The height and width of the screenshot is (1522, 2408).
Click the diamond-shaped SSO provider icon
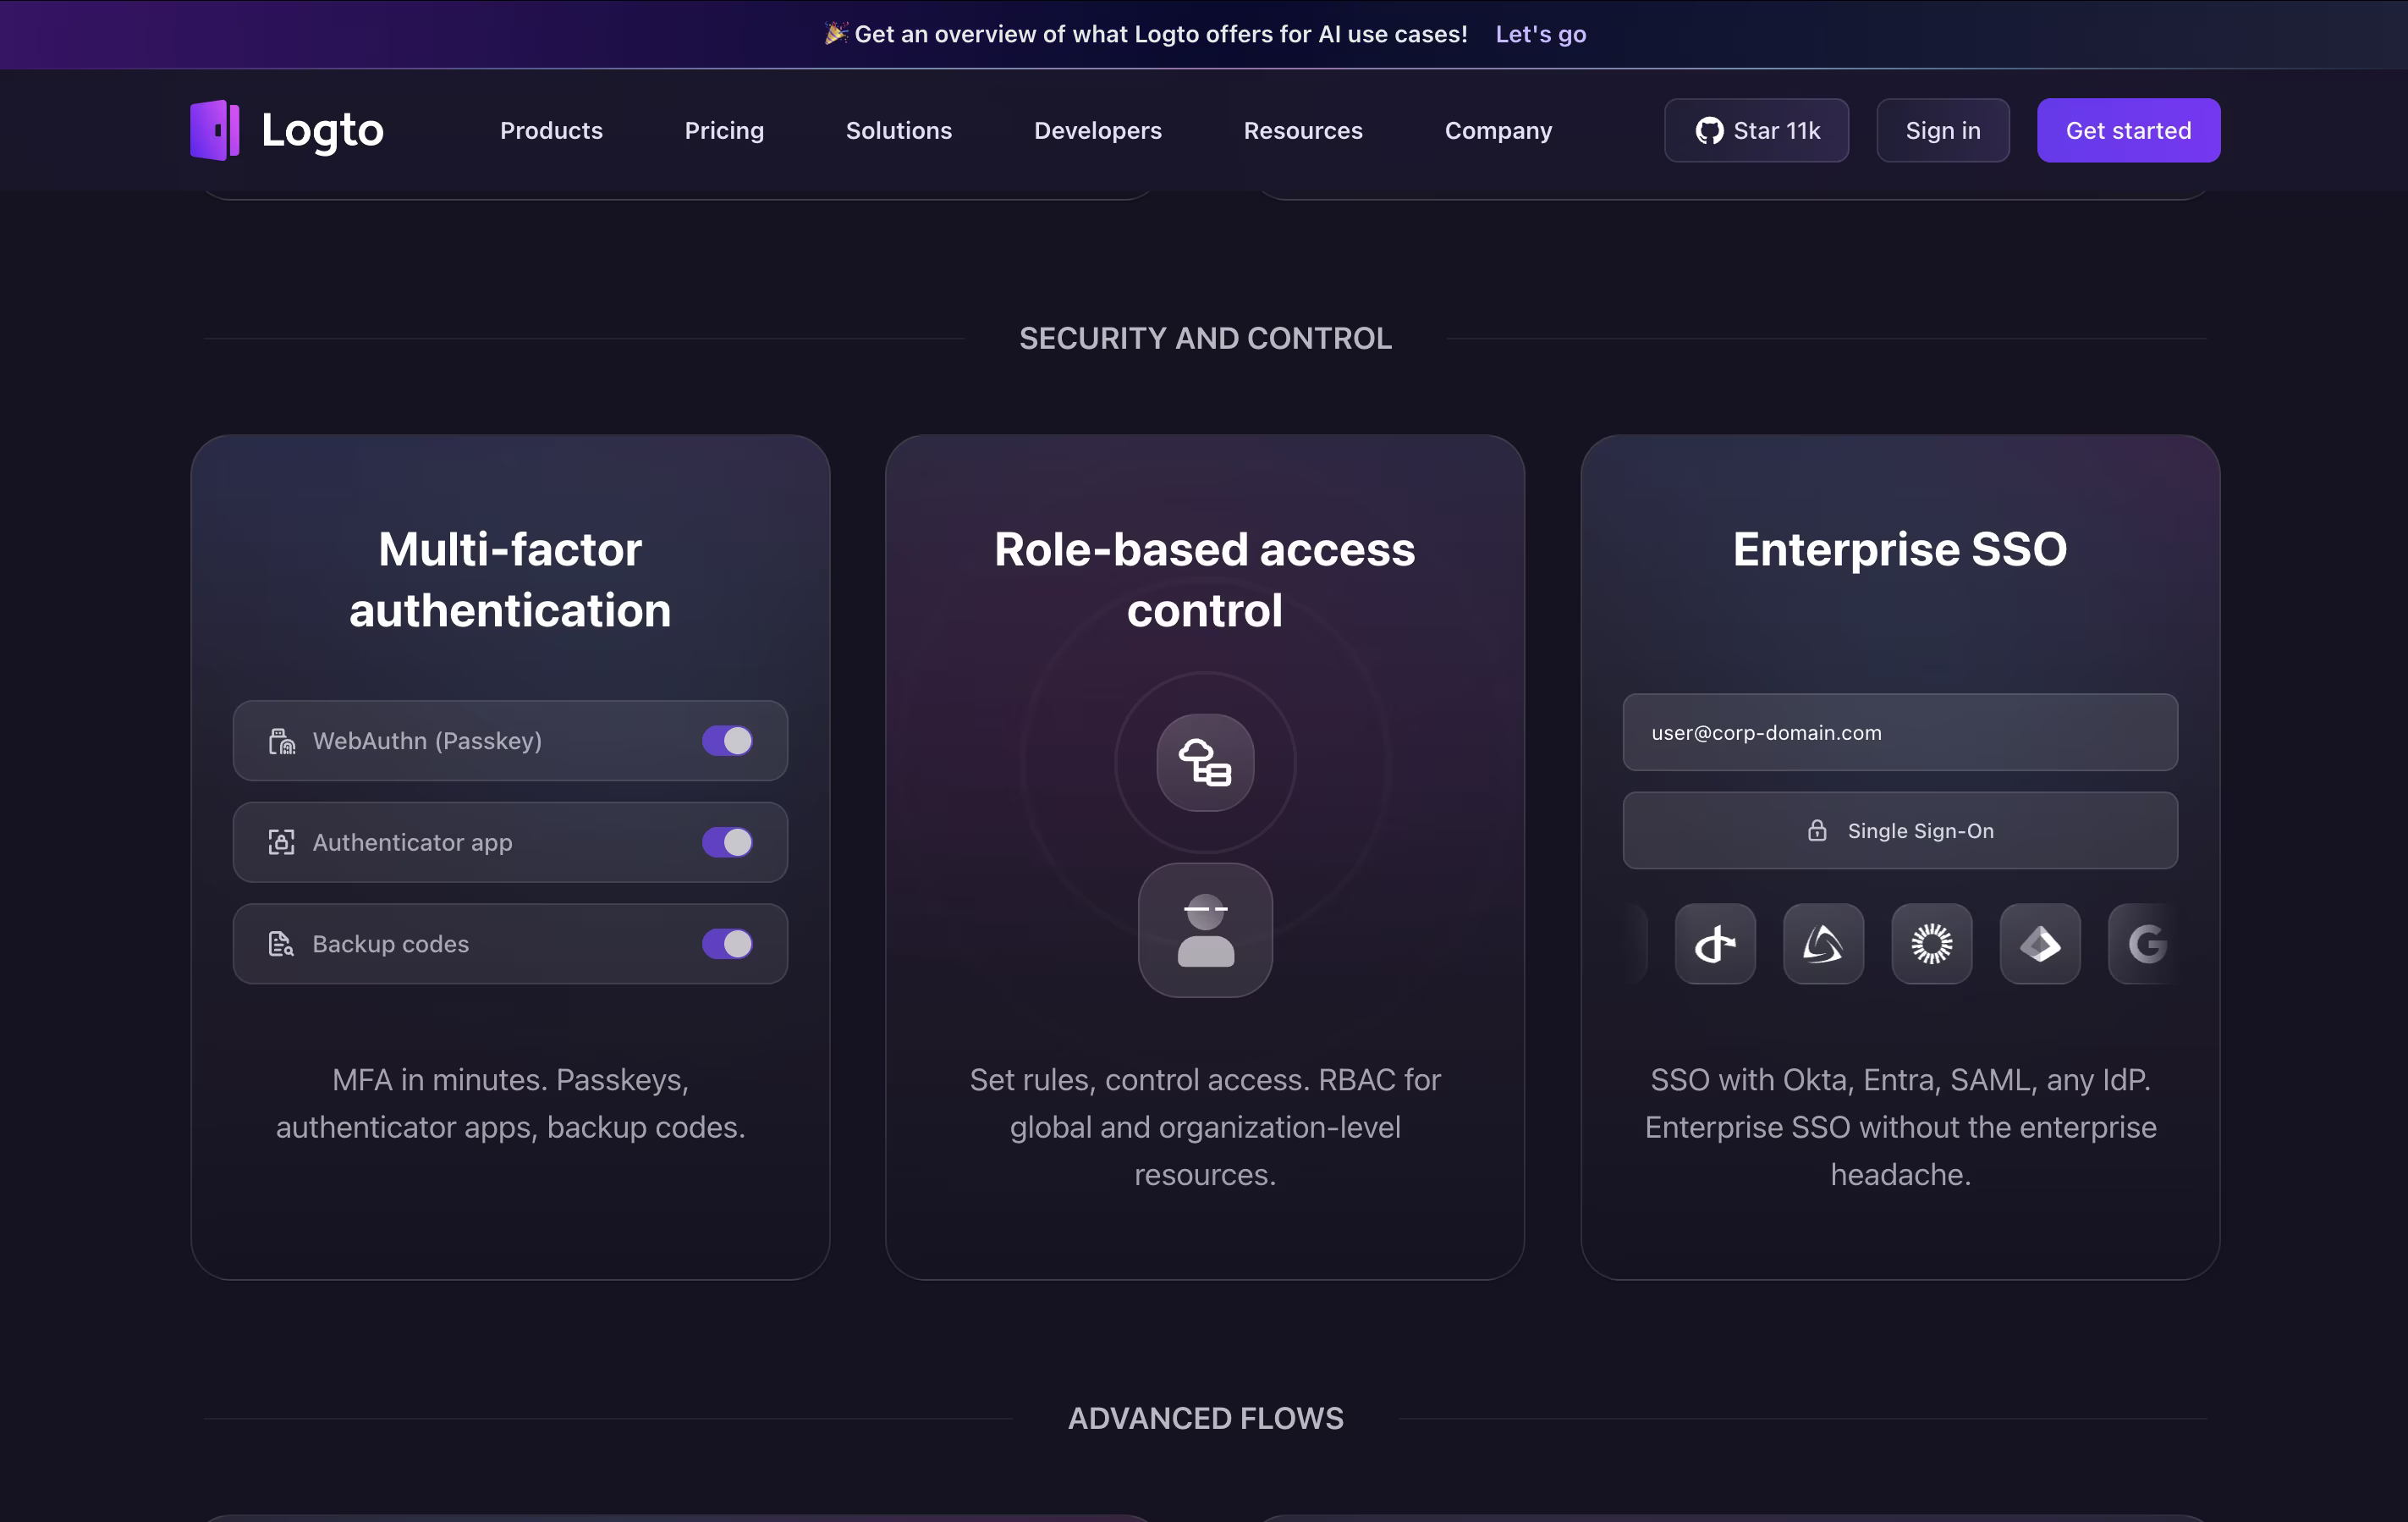(x=2039, y=944)
